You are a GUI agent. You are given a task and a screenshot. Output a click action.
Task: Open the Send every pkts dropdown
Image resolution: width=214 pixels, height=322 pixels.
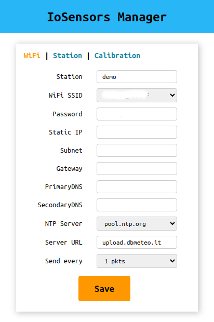point(137,261)
